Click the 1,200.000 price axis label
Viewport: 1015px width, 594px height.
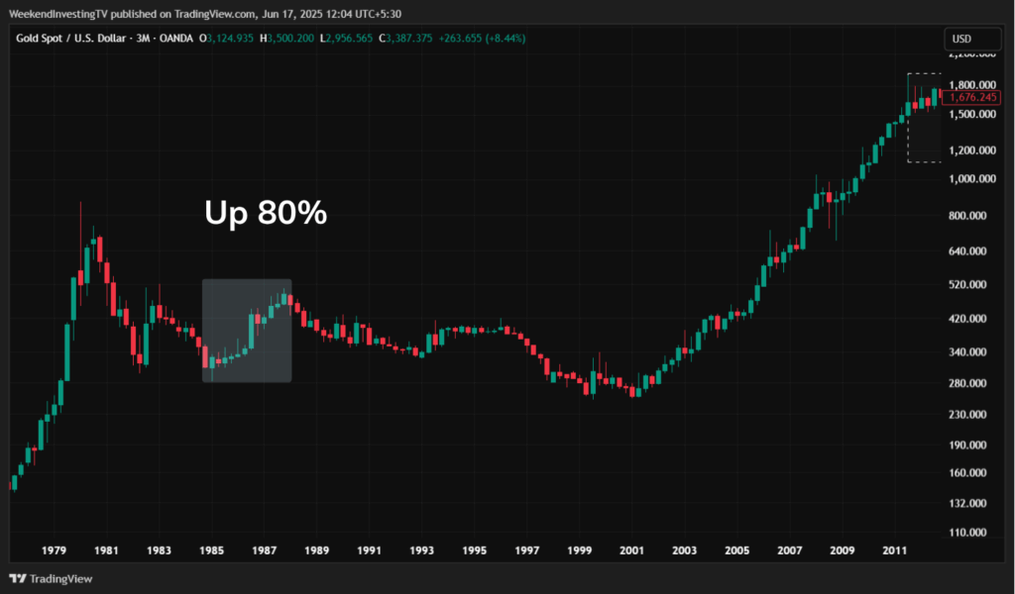click(x=972, y=149)
